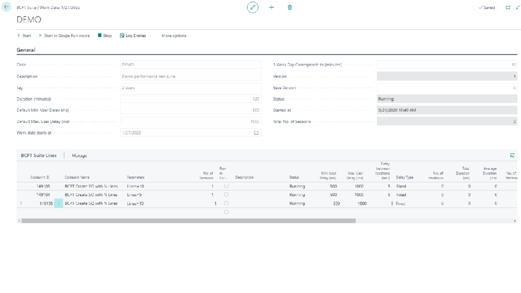Screen dimensions: 521x293
Task: Click the Version field value
Action: [447, 76]
